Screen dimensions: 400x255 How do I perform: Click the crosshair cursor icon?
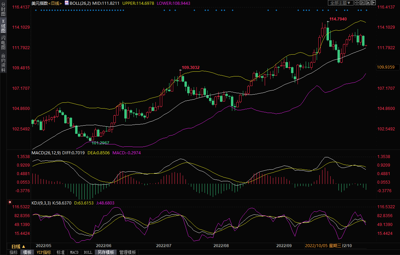pos(357,3)
